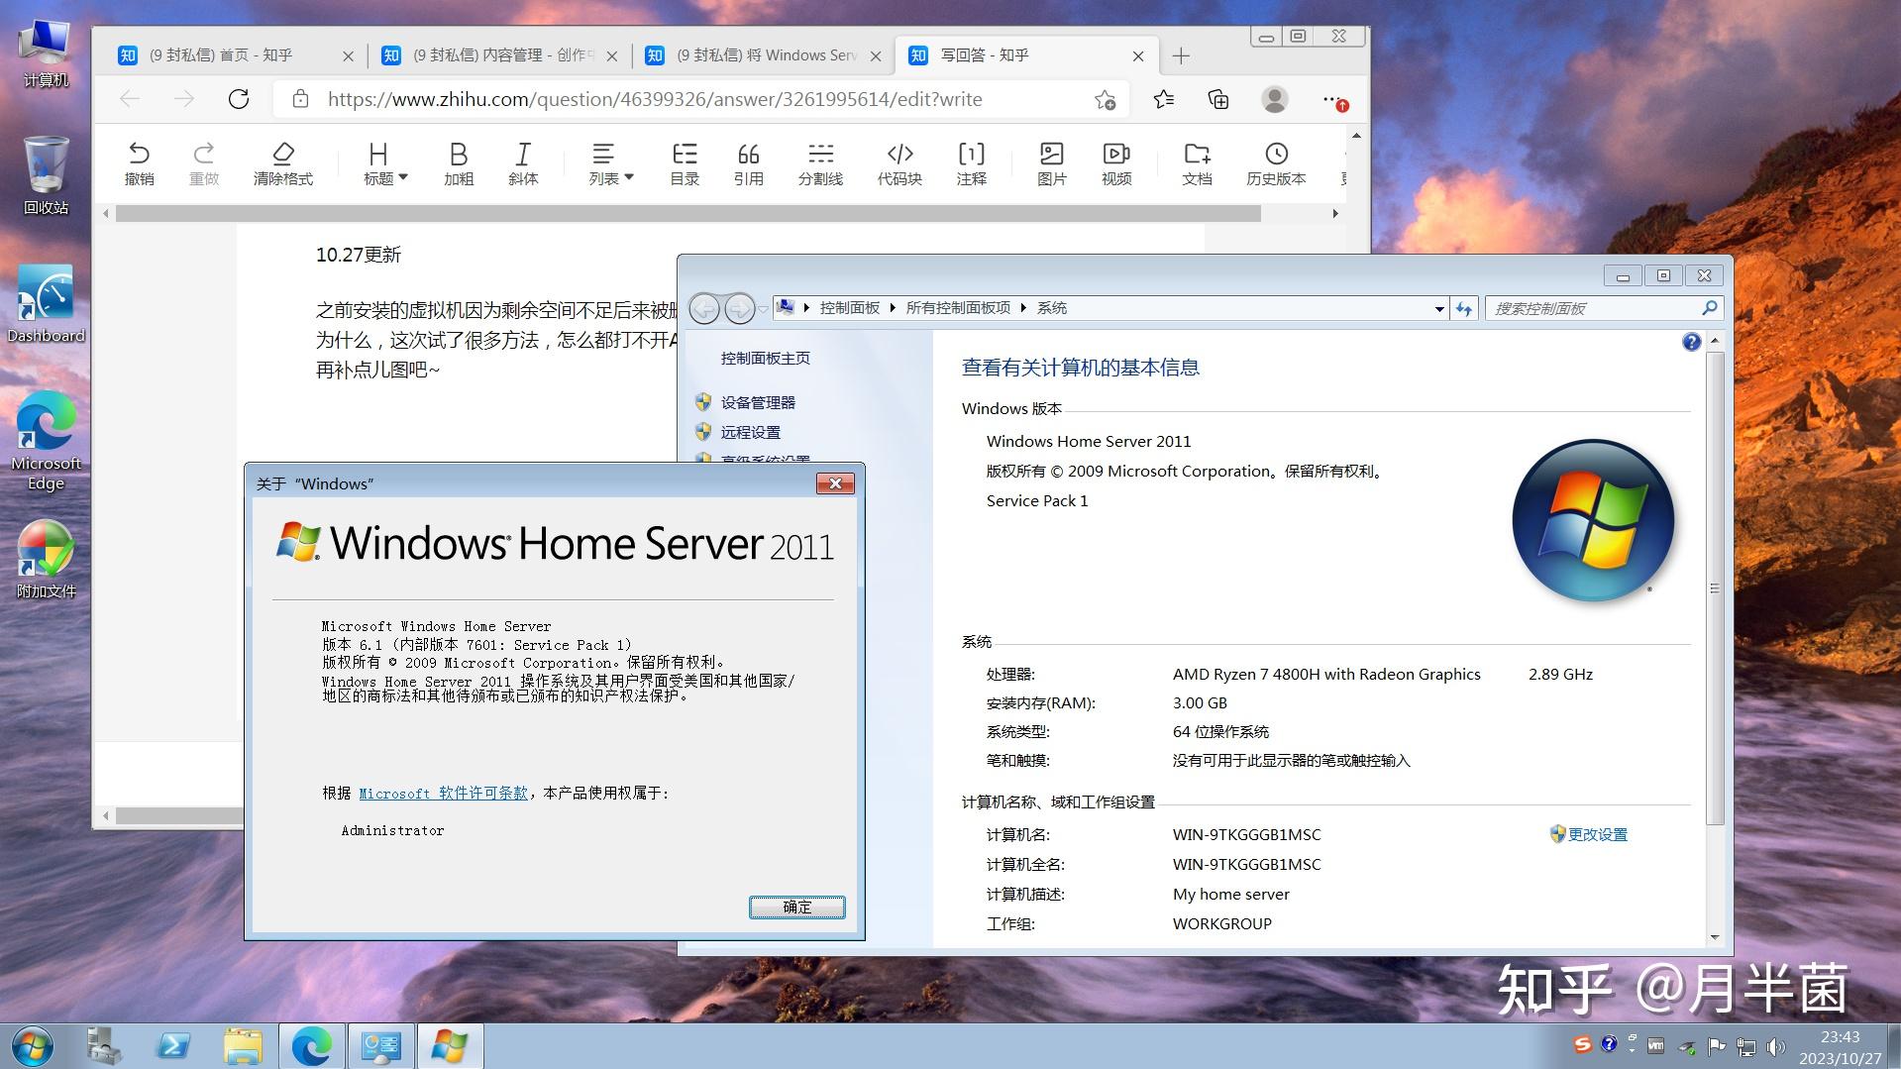Insert a video (视频)
Viewport: 1901px width, 1069px height.
(1116, 163)
